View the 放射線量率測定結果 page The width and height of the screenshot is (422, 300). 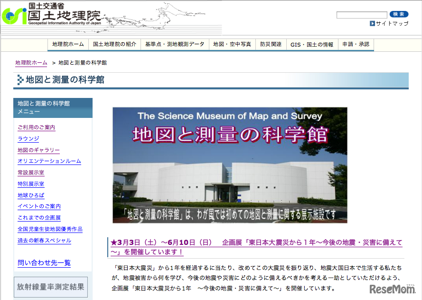pyautogui.click(x=50, y=287)
